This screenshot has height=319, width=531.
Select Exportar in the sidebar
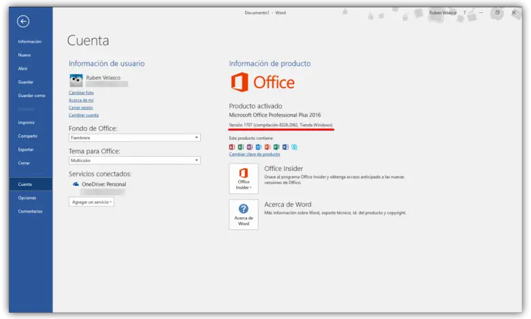click(x=26, y=149)
